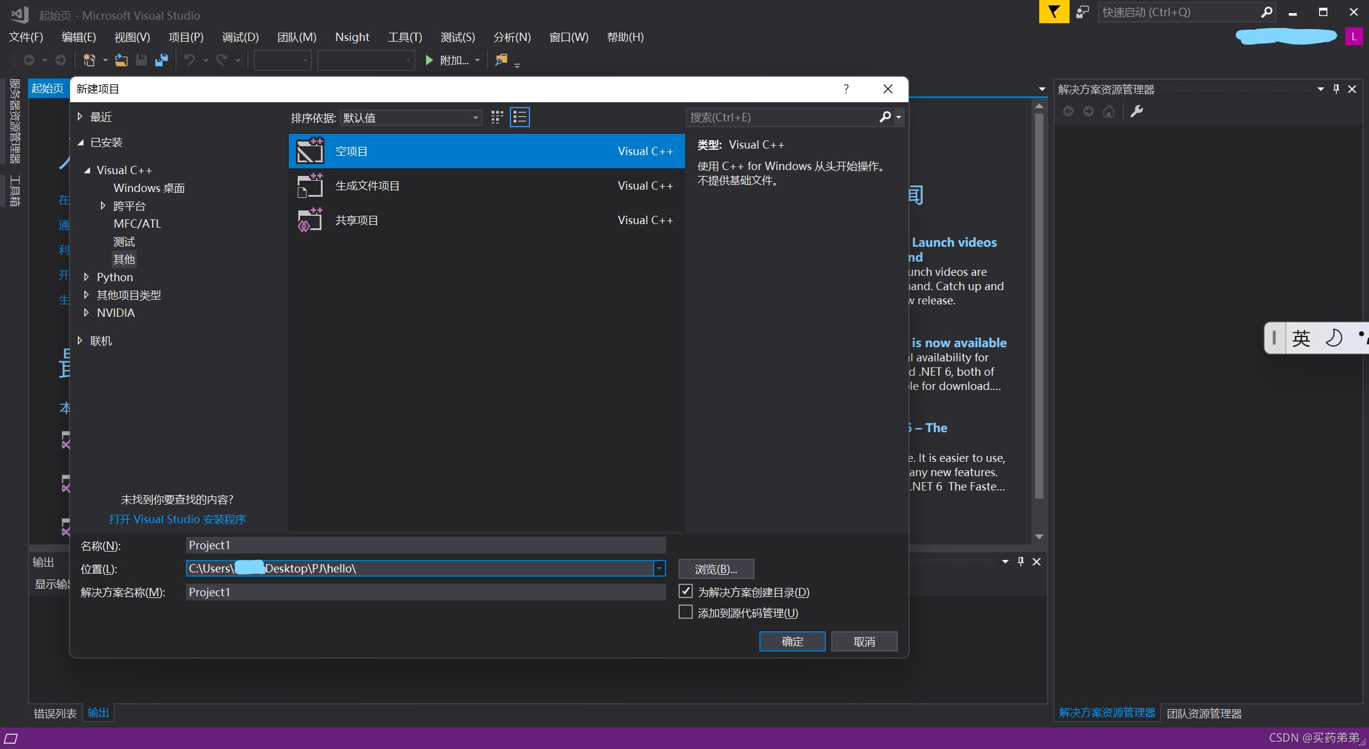
Task: Enable 'Add to source control' checkbox
Action: 686,612
